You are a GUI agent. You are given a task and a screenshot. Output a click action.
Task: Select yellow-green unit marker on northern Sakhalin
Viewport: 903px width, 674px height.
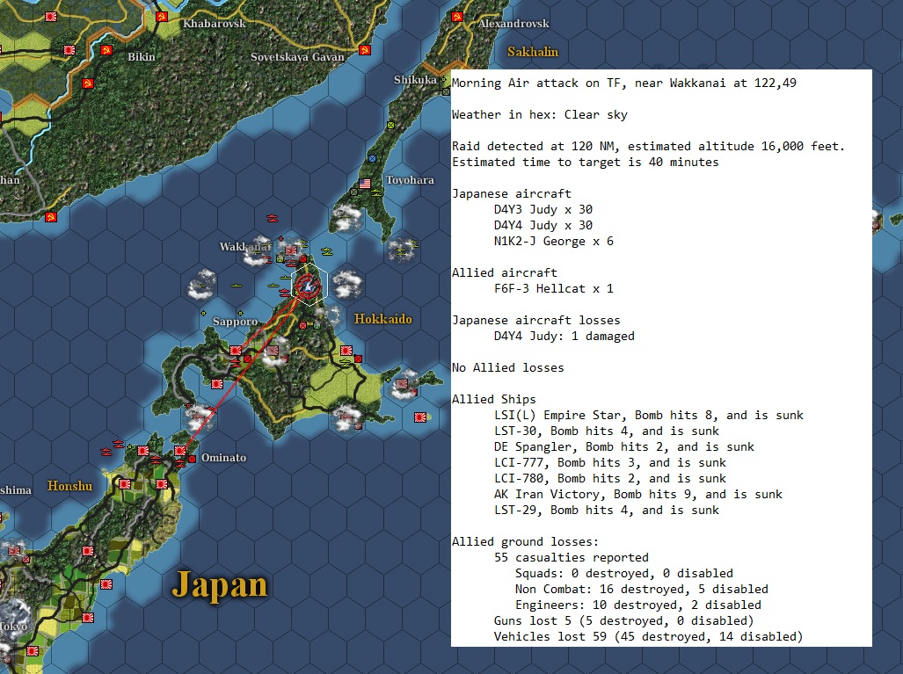pyautogui.click(x=391, y=125)
